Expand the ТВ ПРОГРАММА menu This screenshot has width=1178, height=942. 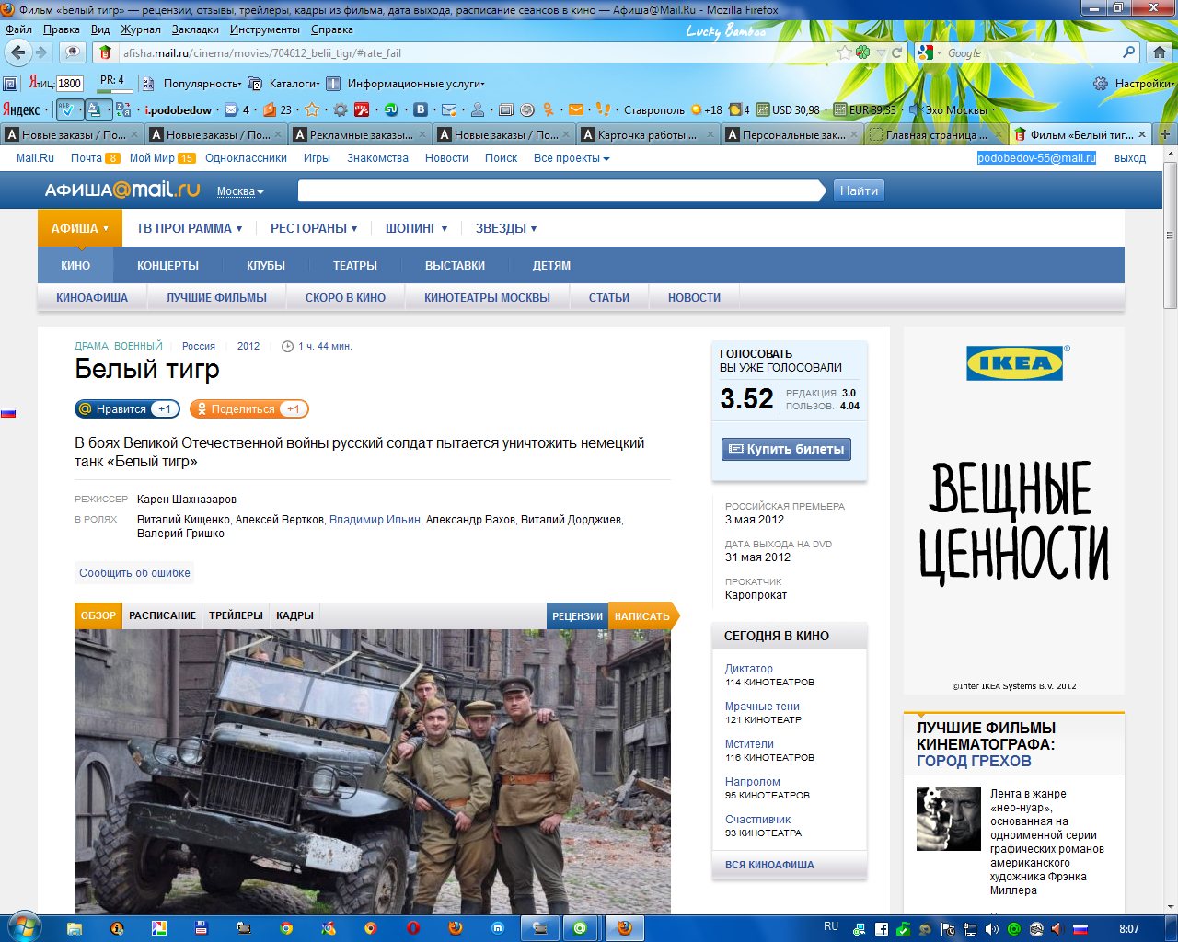click(190, 228)
